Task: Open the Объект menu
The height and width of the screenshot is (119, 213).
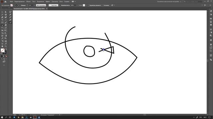Action: click(28, 2)
